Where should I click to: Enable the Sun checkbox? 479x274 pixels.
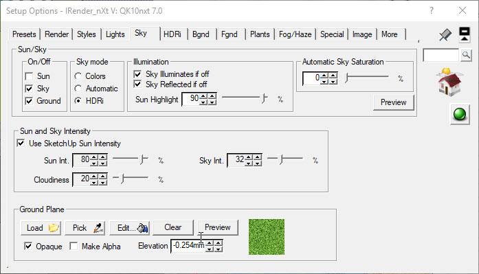click(x=29, y=76)
